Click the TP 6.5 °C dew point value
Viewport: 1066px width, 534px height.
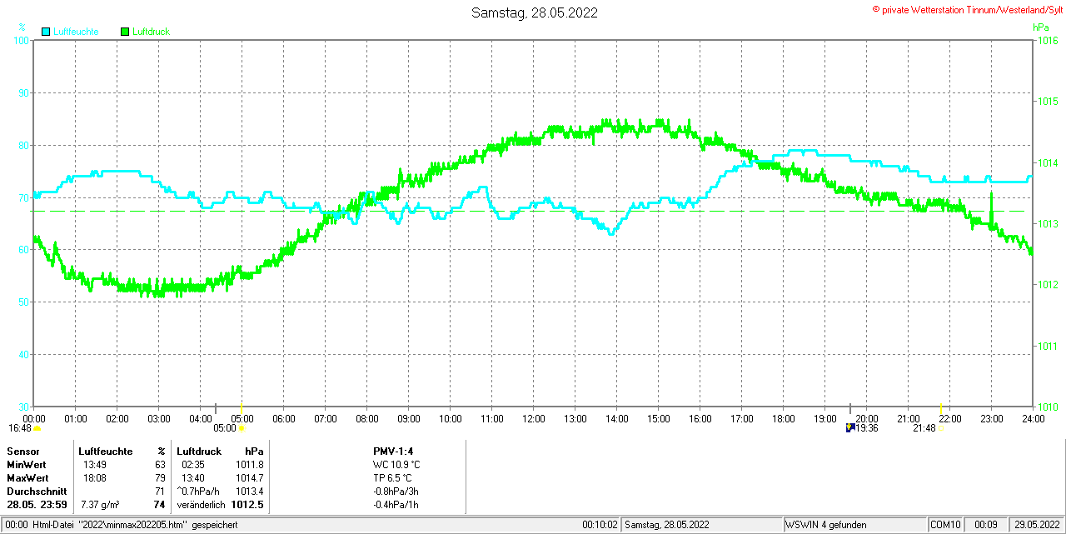pos(392,478)
